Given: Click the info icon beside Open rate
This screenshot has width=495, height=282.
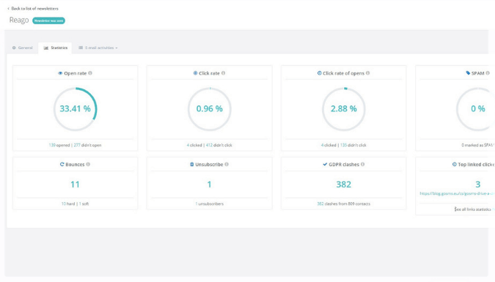Looking at the screenshot, I should click(x=90, y=73).
